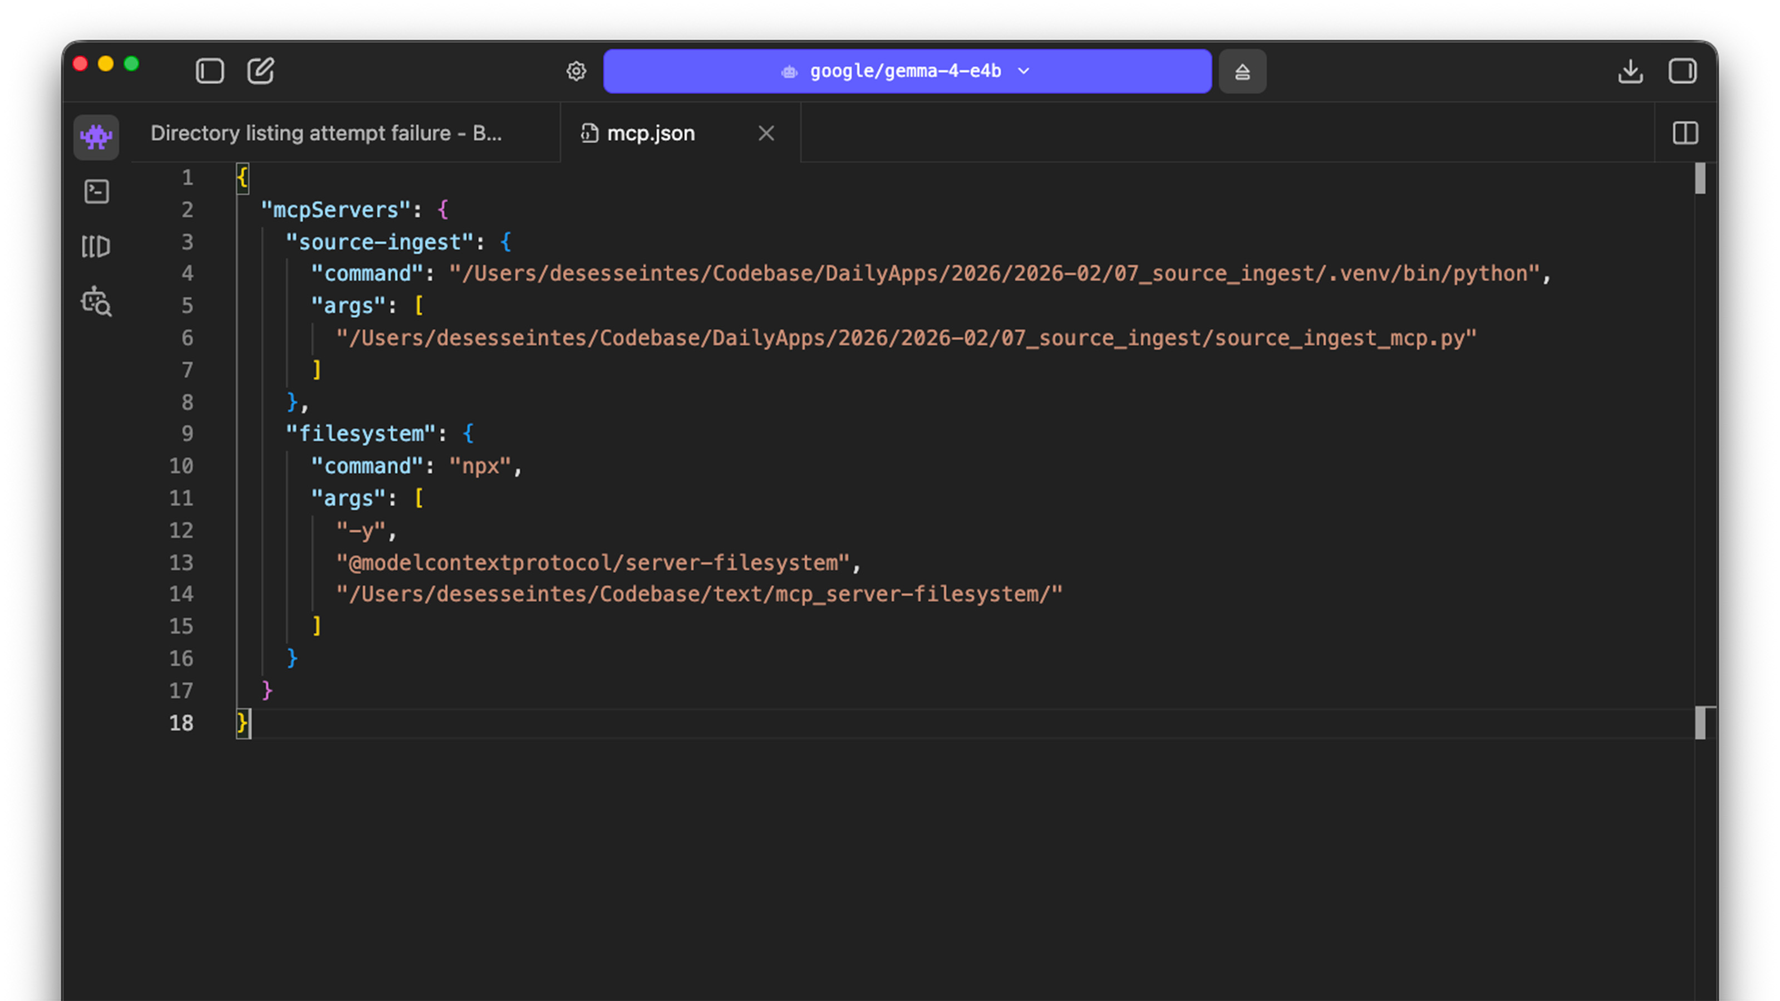Eject the loaded model
Screen dimensions: 1780x1001
1242,71
